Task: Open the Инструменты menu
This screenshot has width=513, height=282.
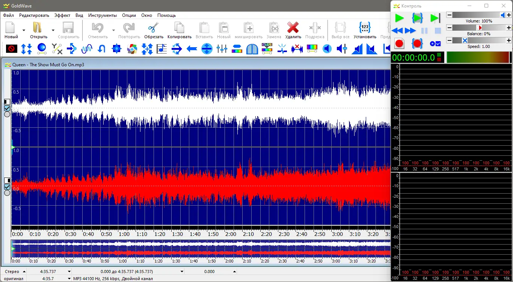Action: [103, 15]
